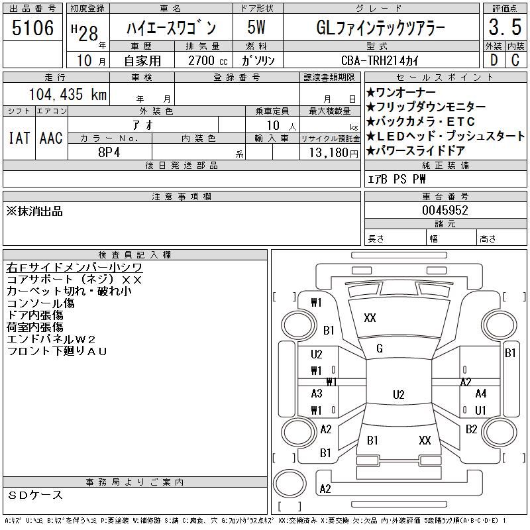Click the A2 mark on the rear bumper
Viewport: 530px width, 530px height.
click(x=325, y=489)
